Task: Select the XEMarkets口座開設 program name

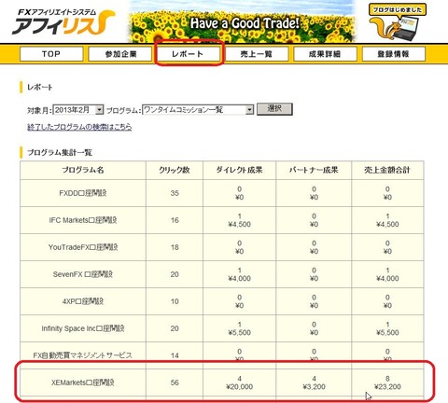Action: (x=83, y=382)
